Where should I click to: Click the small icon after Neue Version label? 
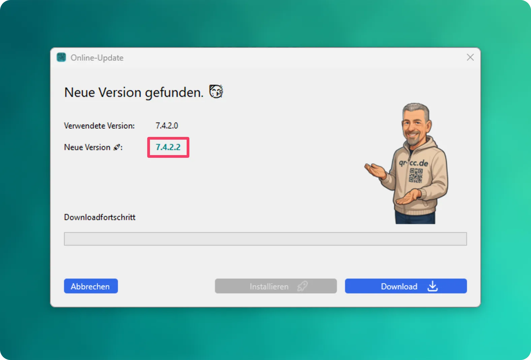pyautogui.click(x=117, y=147)
